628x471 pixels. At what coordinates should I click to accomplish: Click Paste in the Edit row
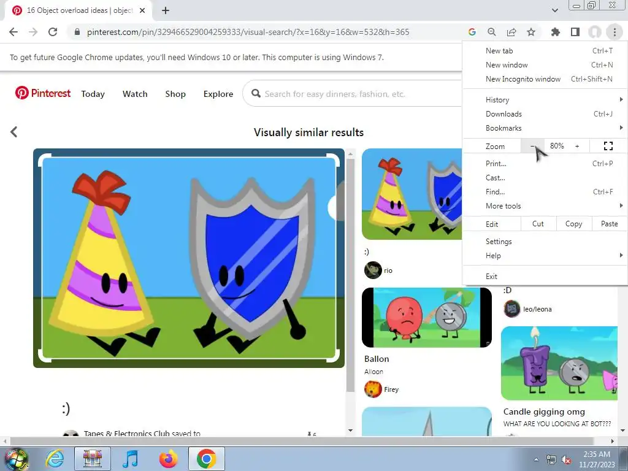[x=609, y=224]
